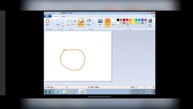The width and height of the screenshot is (193, 109).
Task: Customize Quick Access Toolbar dropdown arrow
Action: [59, 13]
